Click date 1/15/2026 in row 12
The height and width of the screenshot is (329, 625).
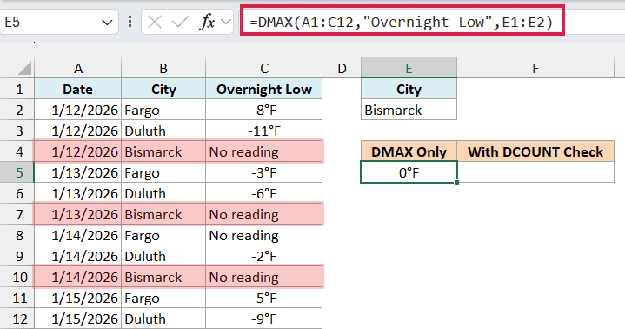(78, 319)
